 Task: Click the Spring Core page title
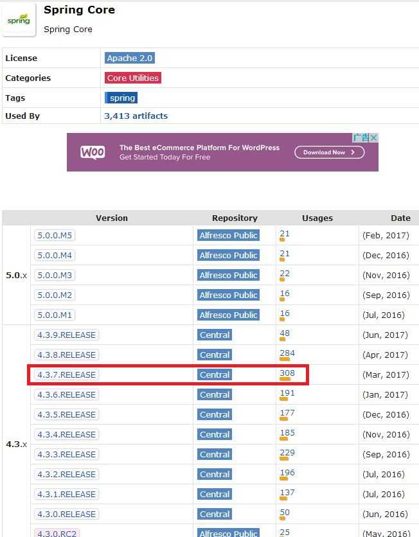(x=79, y=10)
